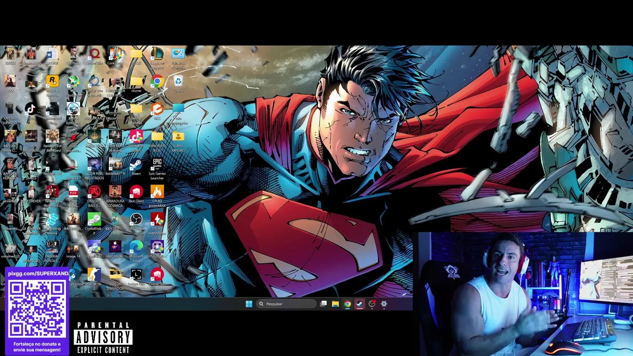
Task: Select the Riot Client desktop shortcut
Action: pyautogui.click(x=136, y=195)
